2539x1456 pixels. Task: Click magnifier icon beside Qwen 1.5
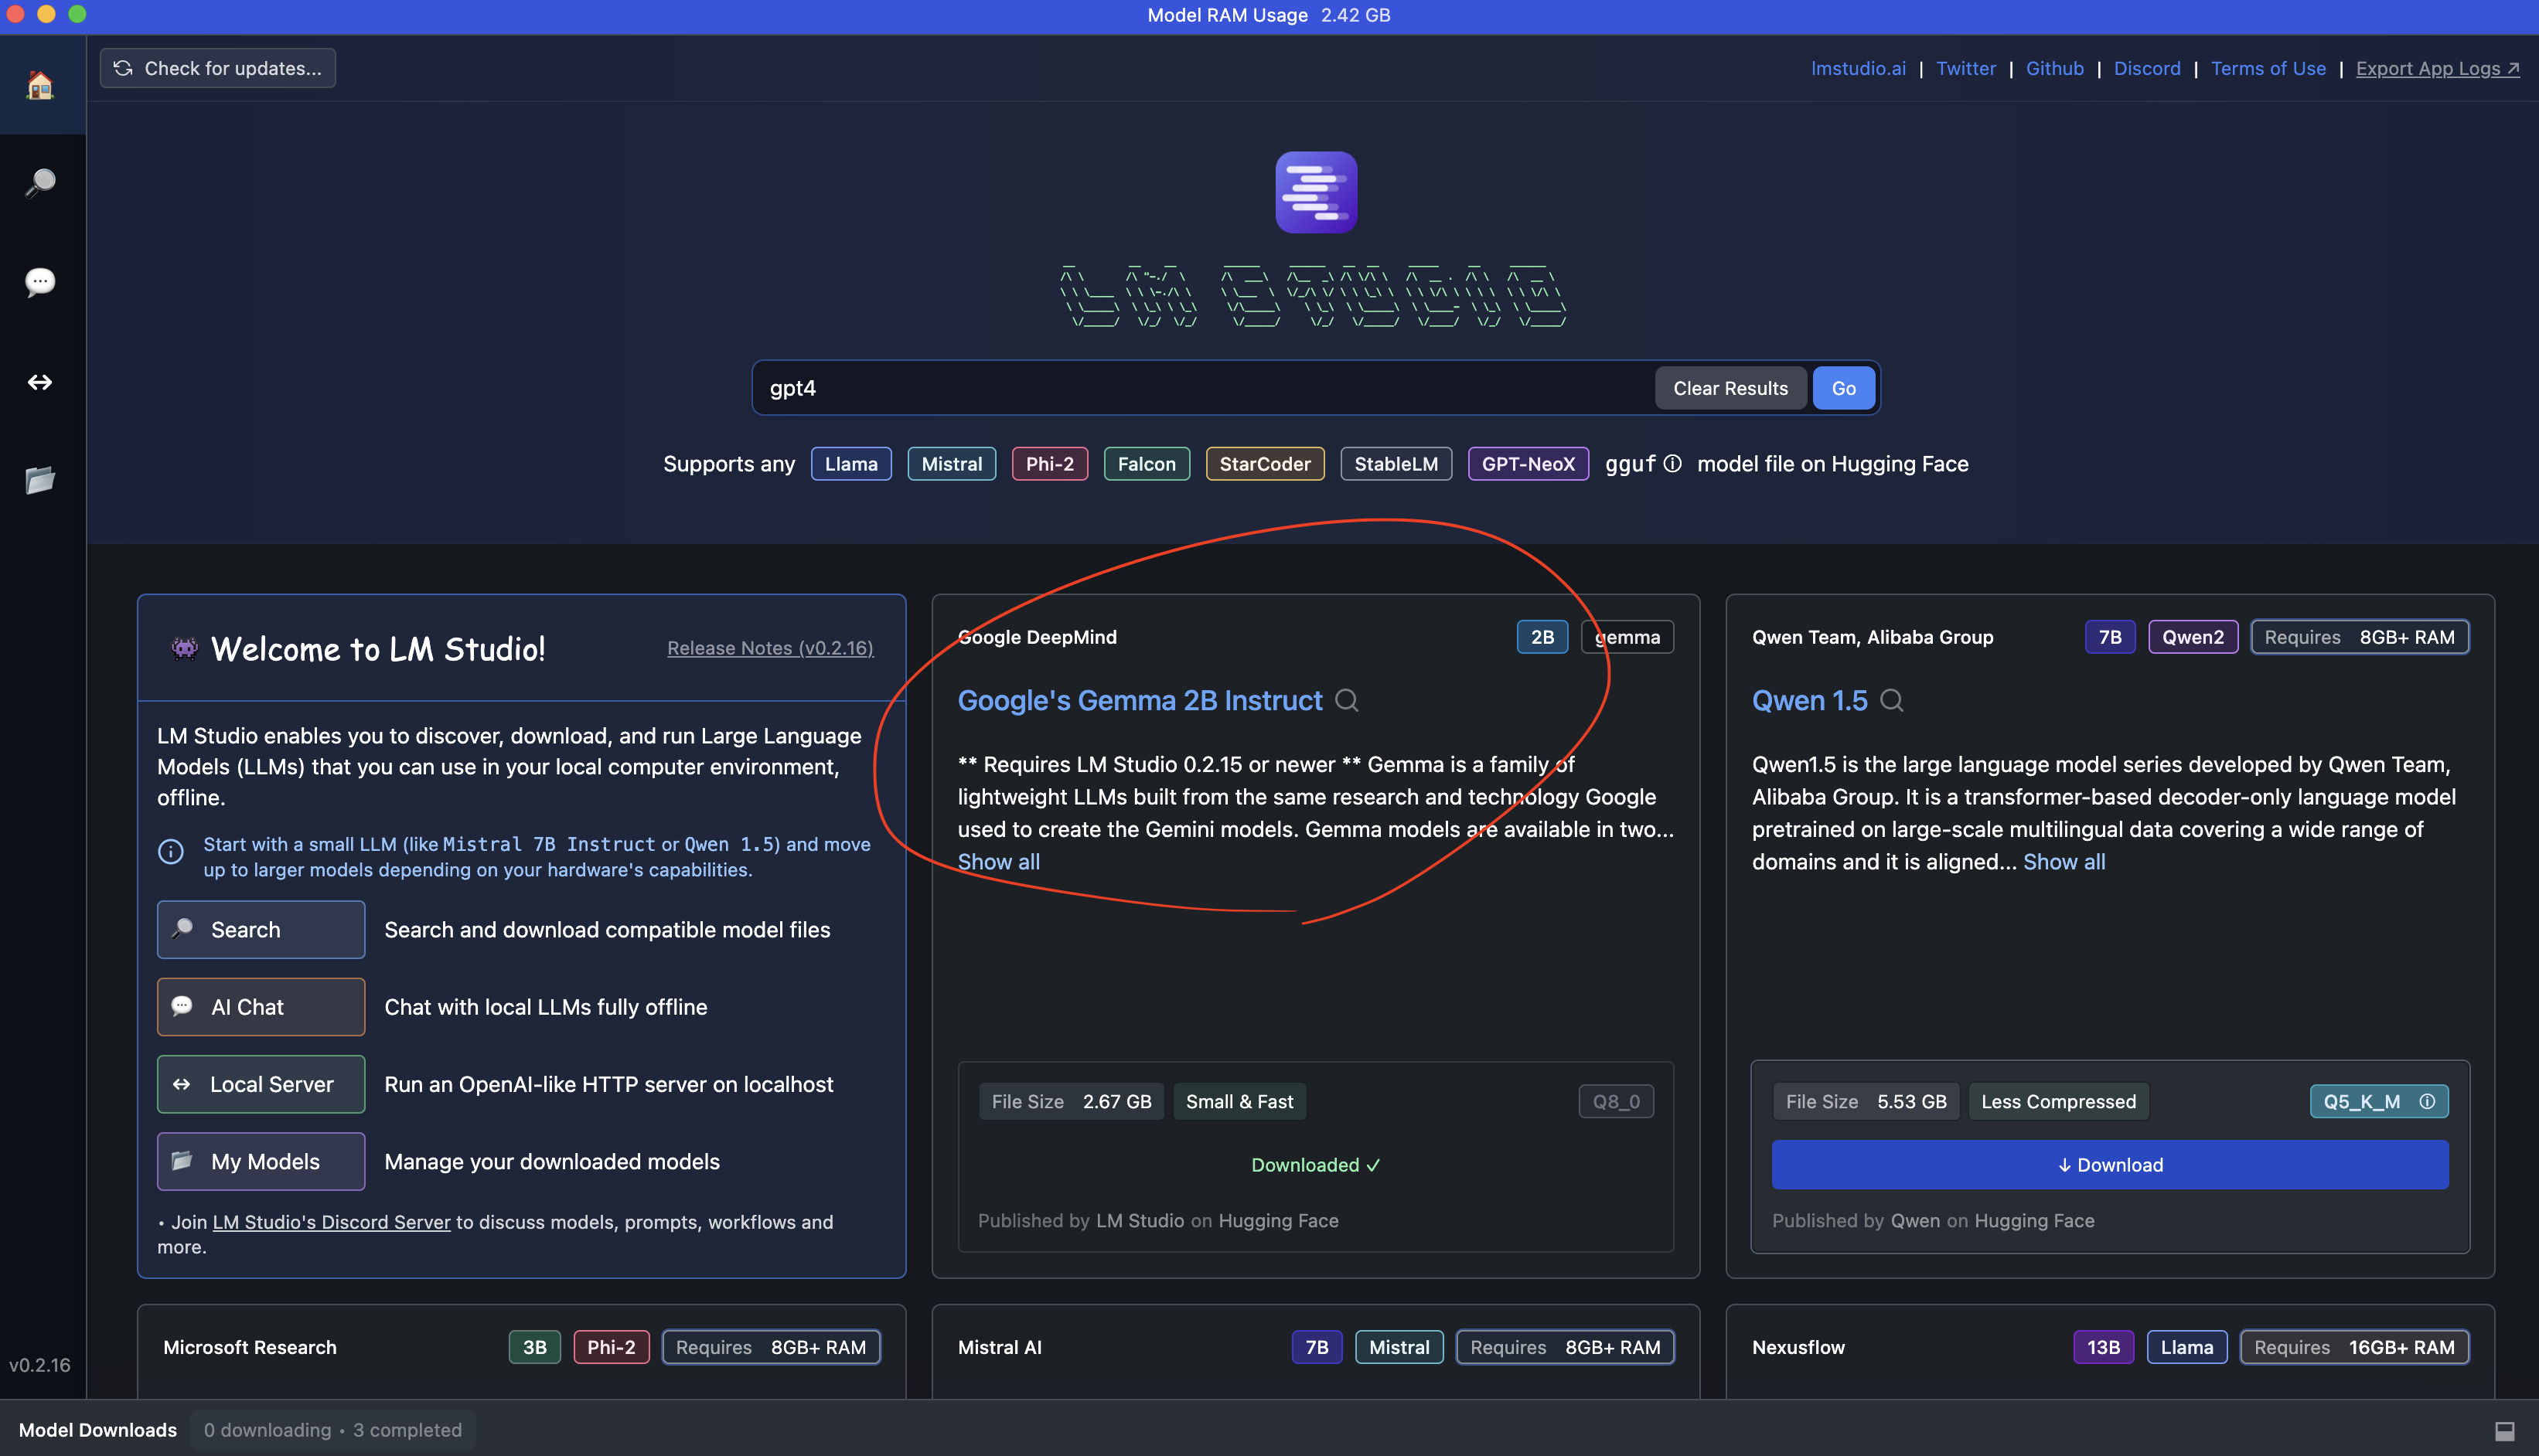click(x=1891, y=700)
